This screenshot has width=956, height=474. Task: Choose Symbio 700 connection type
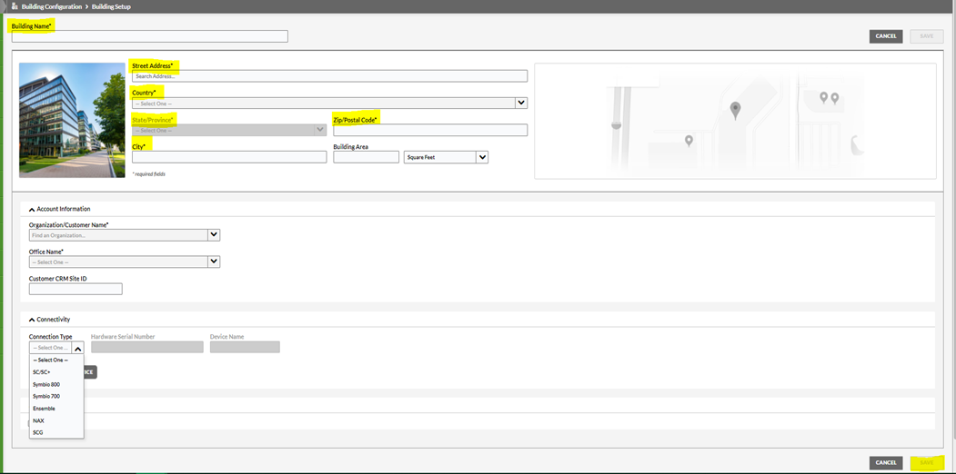pos(46,397)
